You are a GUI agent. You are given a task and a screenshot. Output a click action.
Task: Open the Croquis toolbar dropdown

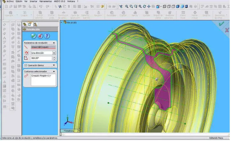[31, 15]
